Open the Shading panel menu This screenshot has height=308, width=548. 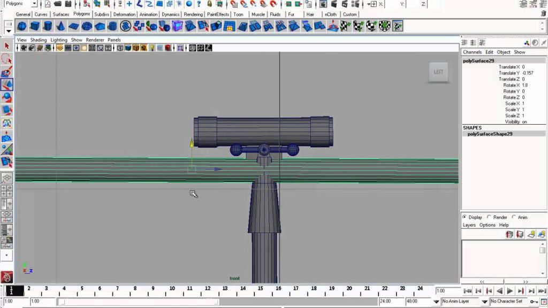pos(39,40)
